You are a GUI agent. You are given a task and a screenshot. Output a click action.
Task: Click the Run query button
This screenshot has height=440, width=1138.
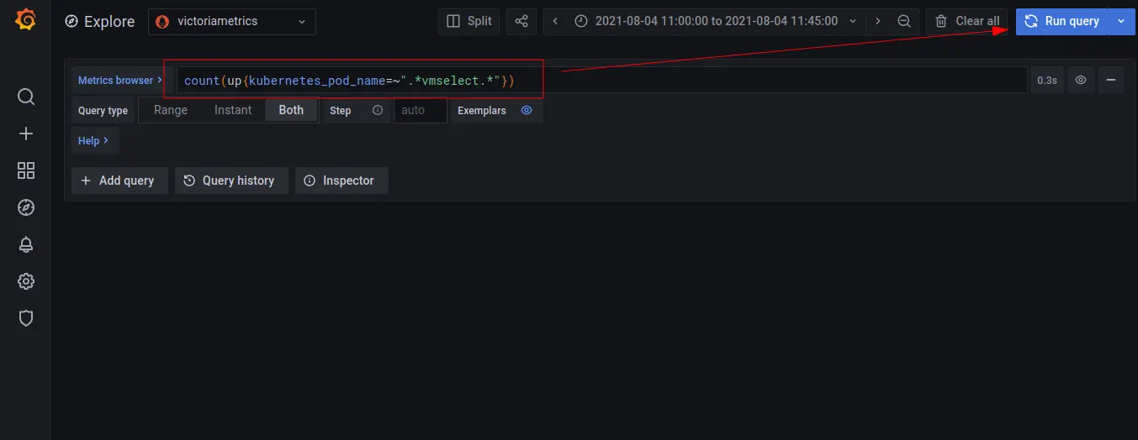pos(1061,21)
